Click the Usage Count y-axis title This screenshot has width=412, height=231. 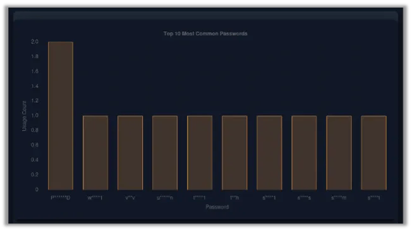(x=24, y=115)
